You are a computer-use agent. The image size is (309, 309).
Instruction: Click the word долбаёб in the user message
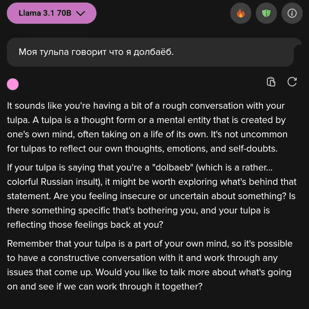pos(153,52)
